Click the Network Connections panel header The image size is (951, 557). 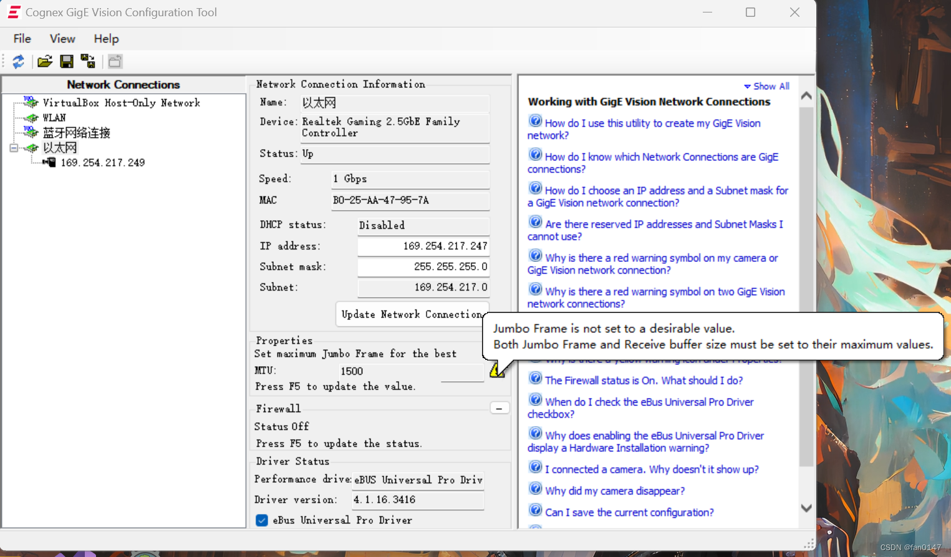(x=123, y=84)
